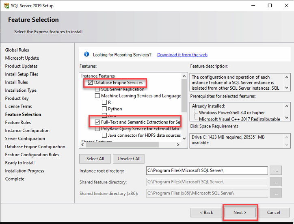Open the Download it from the web link
Viewport: 294px width, 224px height.
click(182, 55)
